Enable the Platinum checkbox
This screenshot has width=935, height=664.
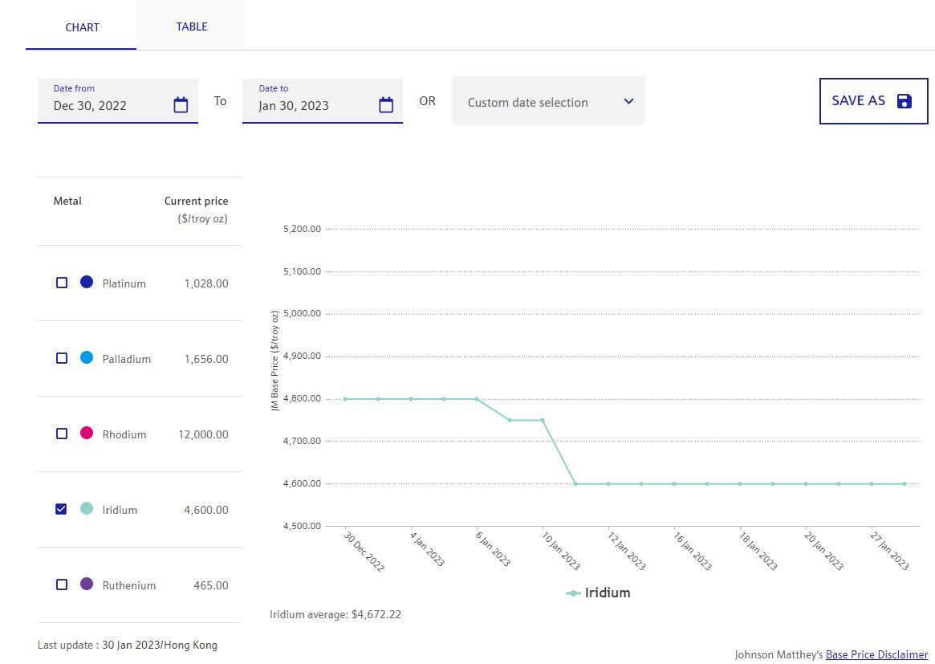pos(62,283)
